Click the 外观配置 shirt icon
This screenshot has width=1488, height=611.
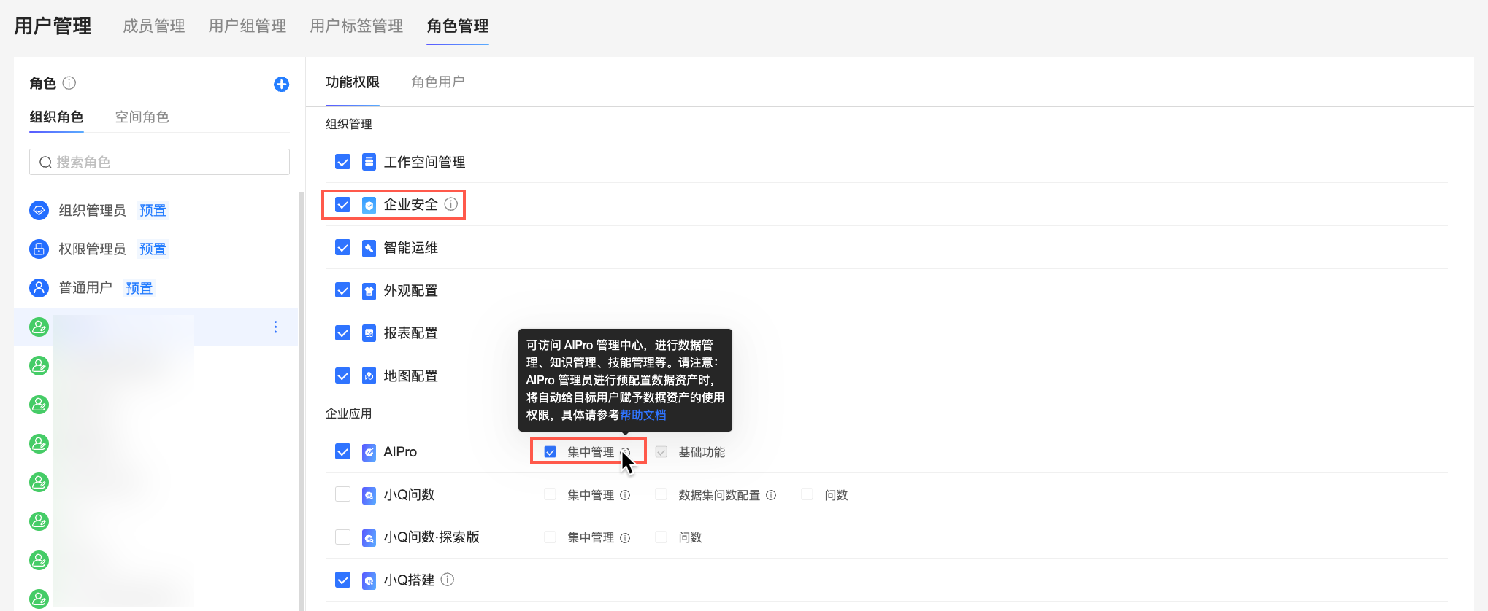(369, 291)
